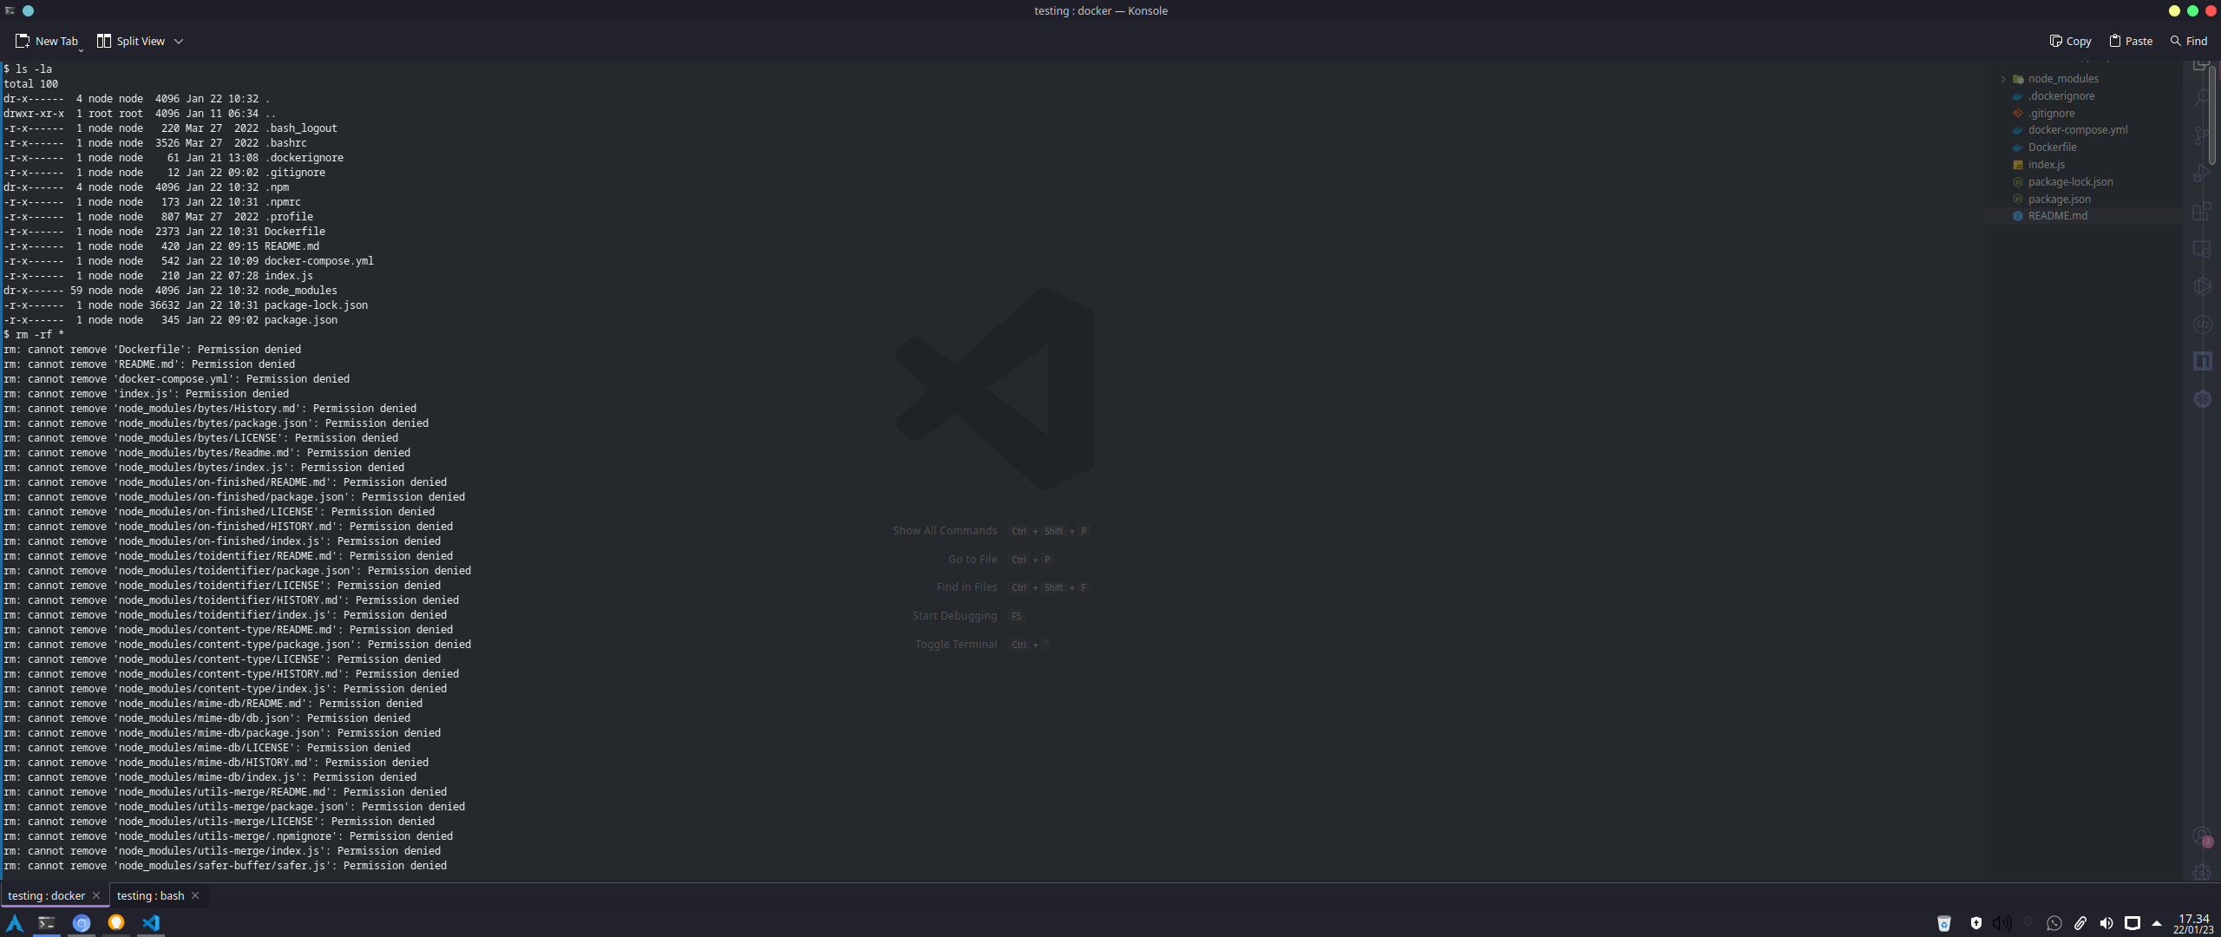Click the Konsole terminal taskbar icon
Viewport: 2221px width, 937px height.
pos(47,922)
